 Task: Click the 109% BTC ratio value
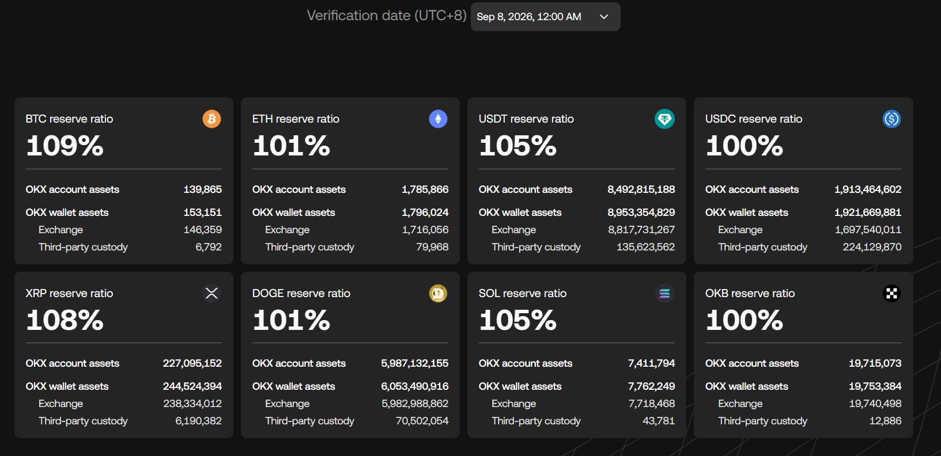point(65,146)
